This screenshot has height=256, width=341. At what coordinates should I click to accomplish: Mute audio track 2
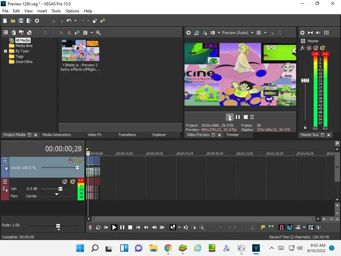coord(65,181)
